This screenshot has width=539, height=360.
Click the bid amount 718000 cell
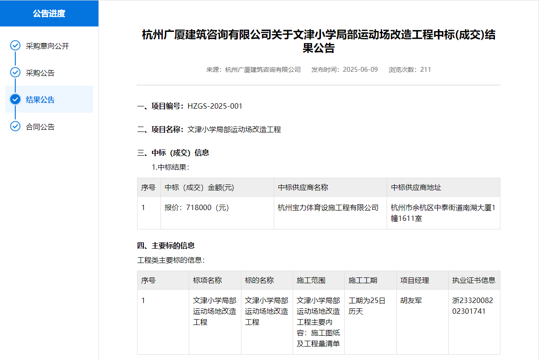point(197,208)
